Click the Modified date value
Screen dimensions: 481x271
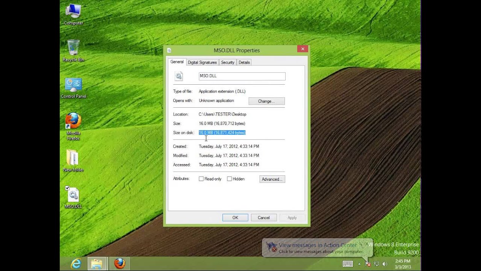(229, 155)
